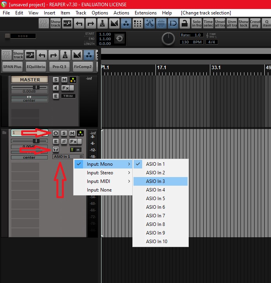271x283 pixels.
Task: Open the Options menu
Action: (100, 13)
